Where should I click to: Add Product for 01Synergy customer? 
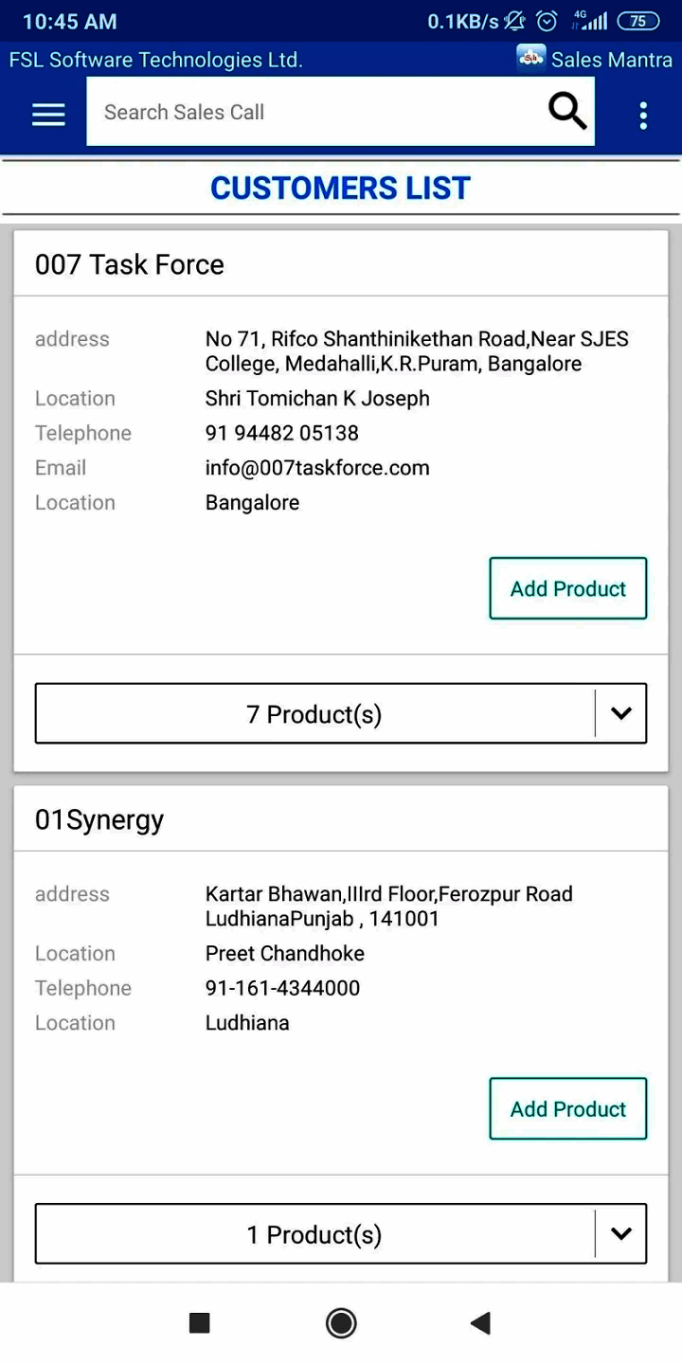point(567,1108)
